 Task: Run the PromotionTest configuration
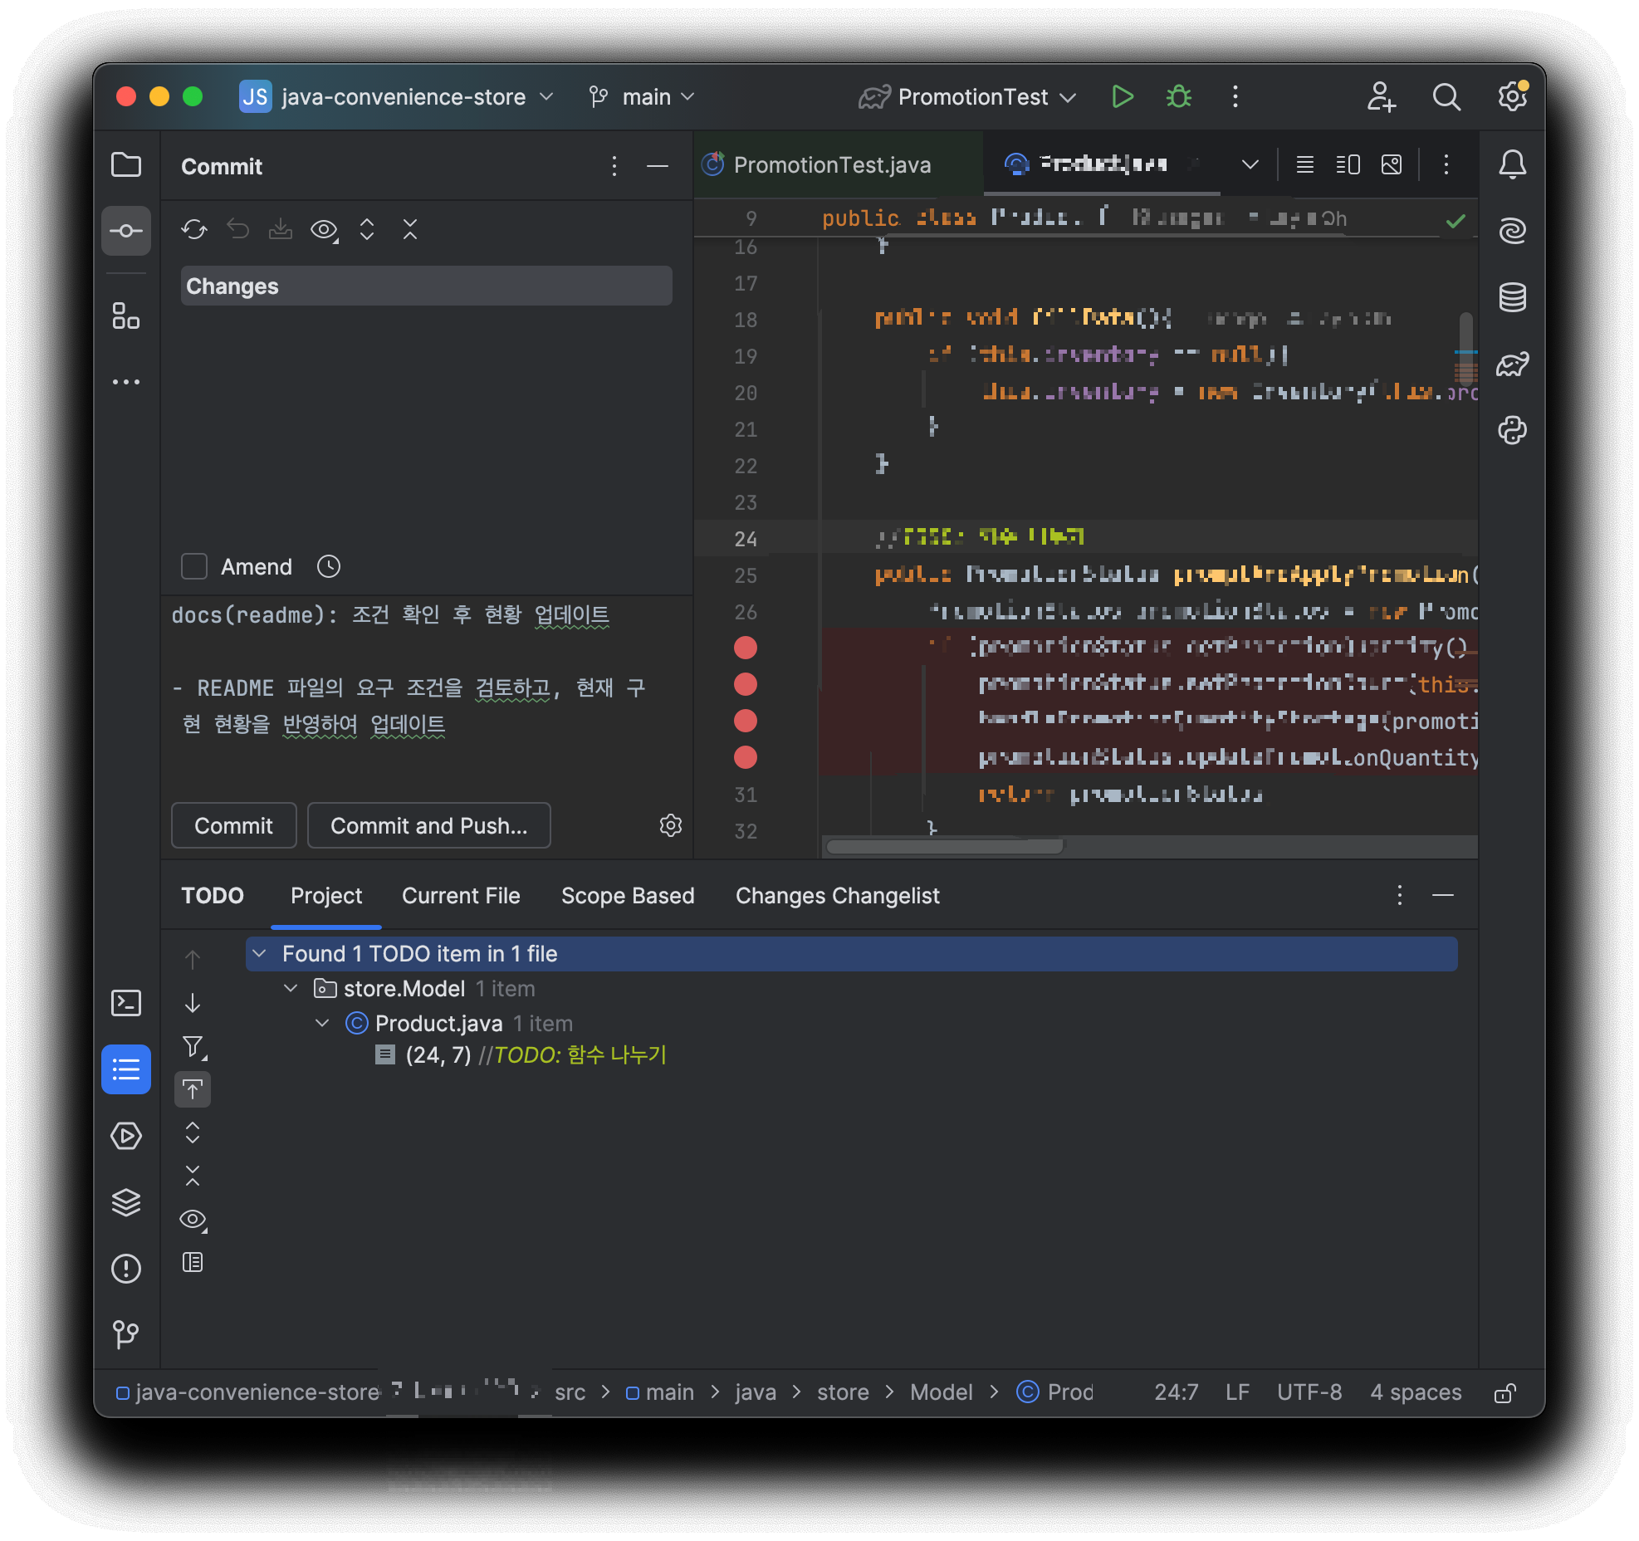1122,97
